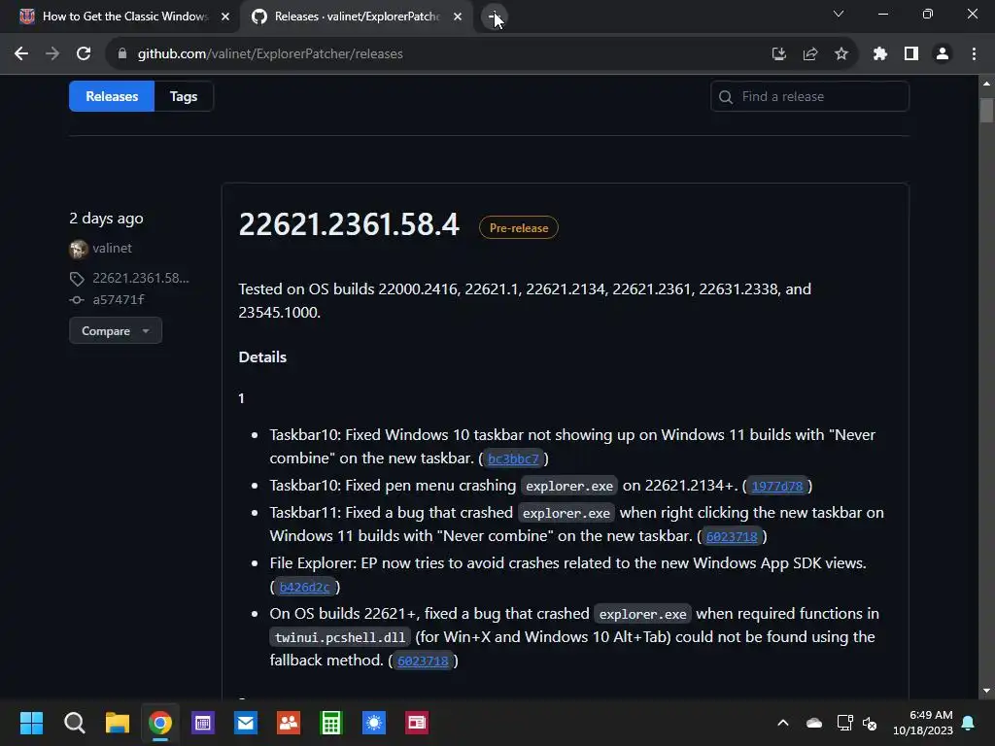Open File Explorer from taskbar

coord(118,723)
